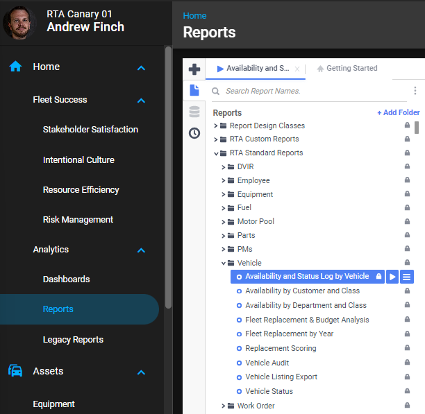This screenshot has height=414, width=425.
Task: Run the Availability and Status Log report play button
Action: 392,277
